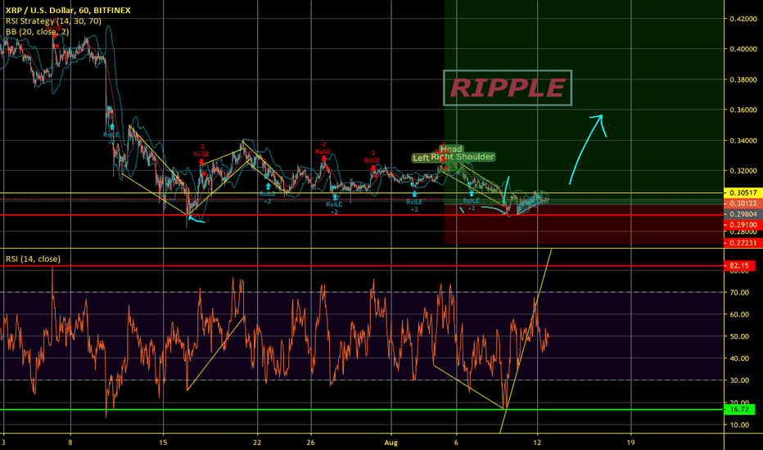Click the green 16.72 RSI level label

[739, 410]
